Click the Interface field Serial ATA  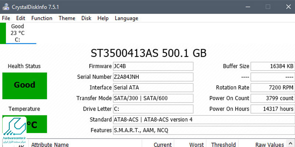click(153, 87)
